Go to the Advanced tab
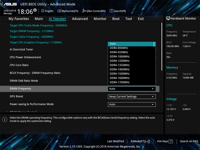Viewport: 200px width, 150px height. [80, 19]
